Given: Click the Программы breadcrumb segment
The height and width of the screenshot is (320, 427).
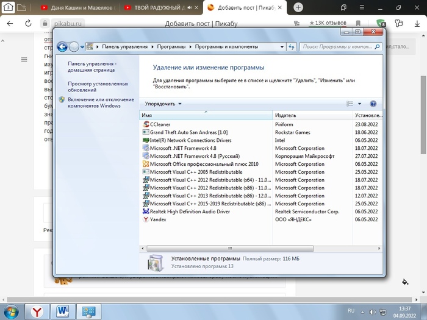Looking at the screenshot, I should click(x=171, y=47).
